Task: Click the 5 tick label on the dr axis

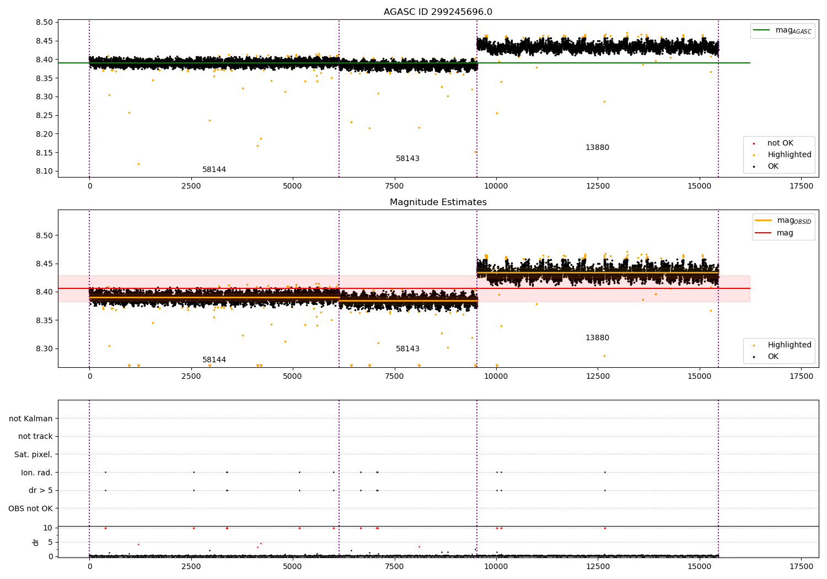Action: point(50,543)
